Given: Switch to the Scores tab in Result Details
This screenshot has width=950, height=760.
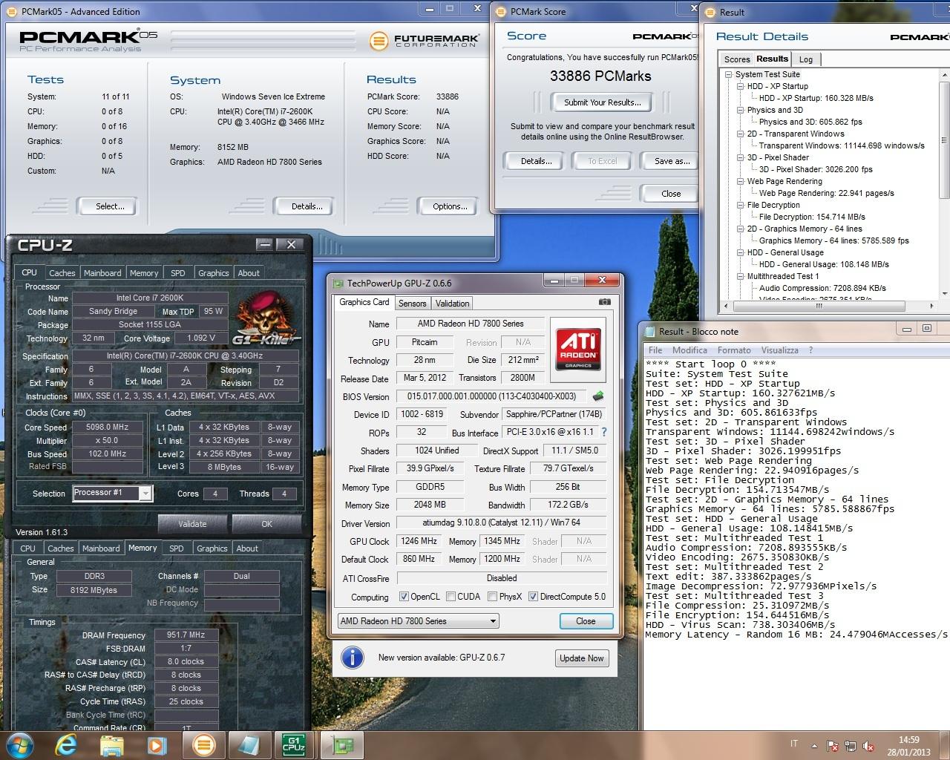Looking at the screenshot, I should click(x=737, y=59).
